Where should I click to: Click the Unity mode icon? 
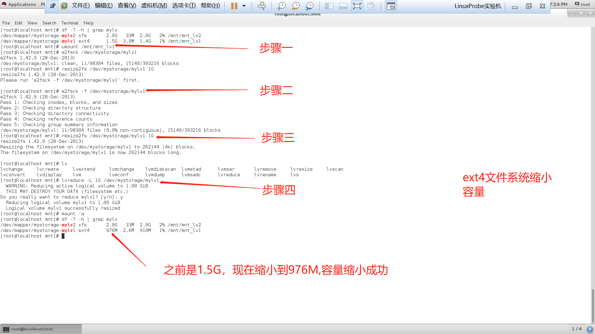pyautogui.click(x=371, y=6)
